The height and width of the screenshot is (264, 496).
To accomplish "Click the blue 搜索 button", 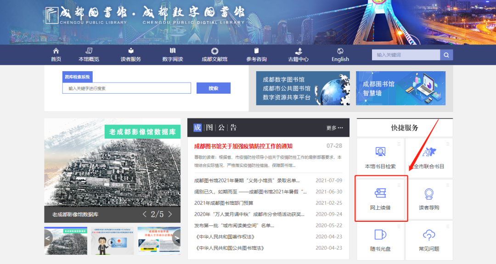I will tap(214, 88).
